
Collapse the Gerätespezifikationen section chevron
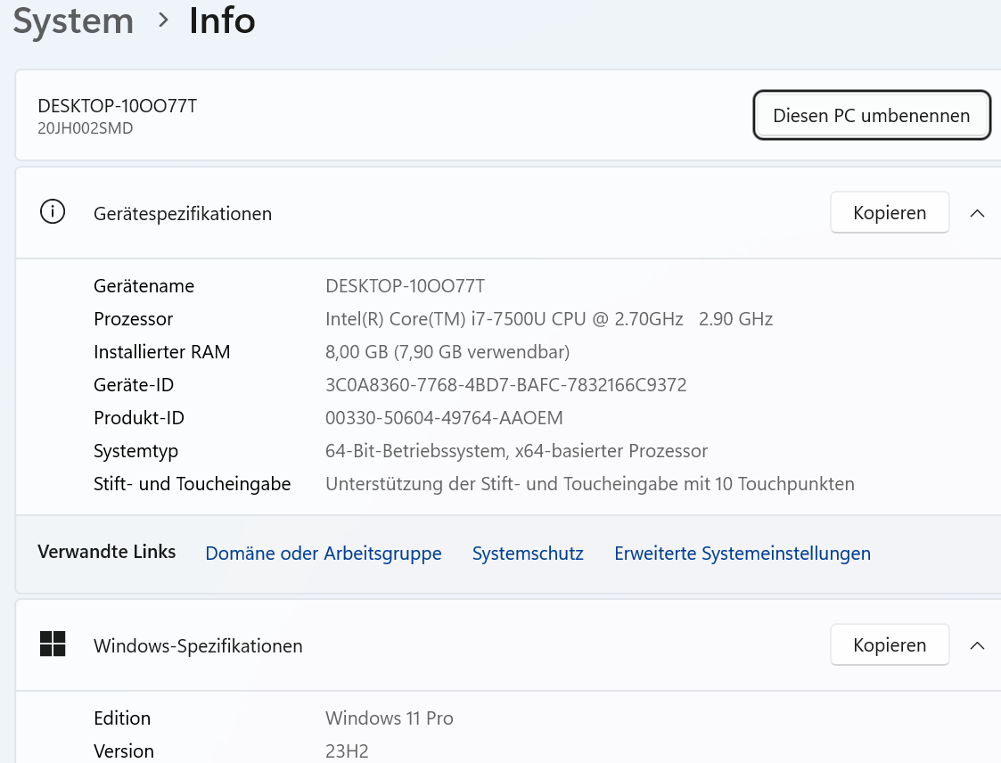click(977, 213)
